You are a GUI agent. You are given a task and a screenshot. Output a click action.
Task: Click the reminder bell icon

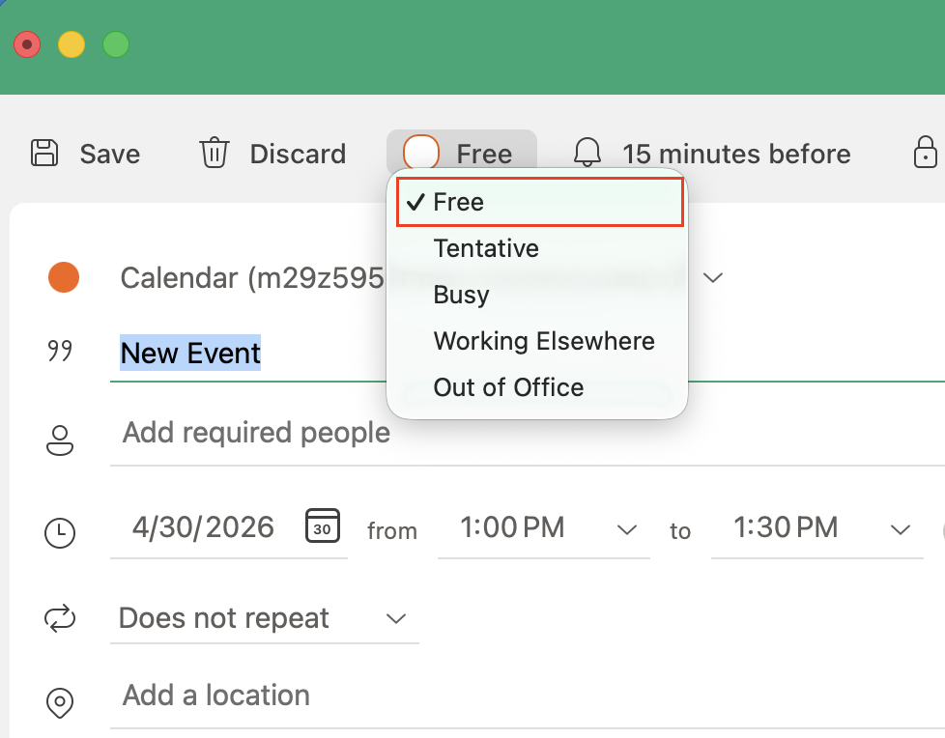pos(587,153)
